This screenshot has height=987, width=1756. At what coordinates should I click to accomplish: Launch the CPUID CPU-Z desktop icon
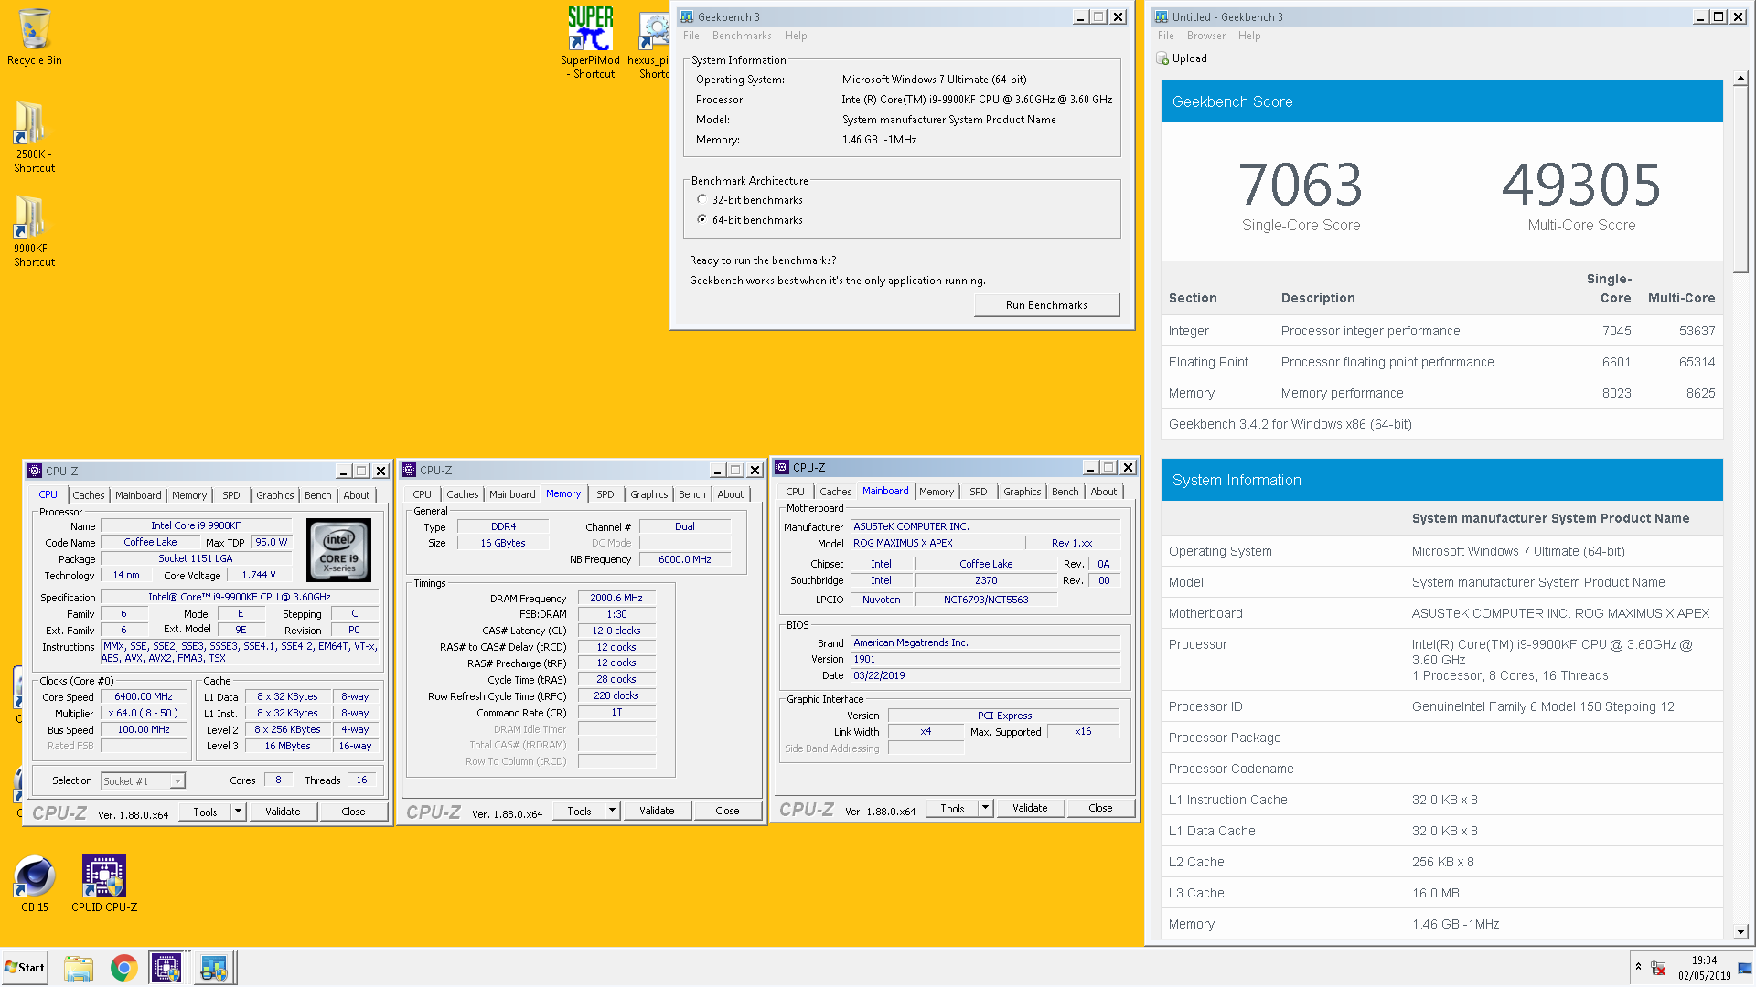[104, 876]
